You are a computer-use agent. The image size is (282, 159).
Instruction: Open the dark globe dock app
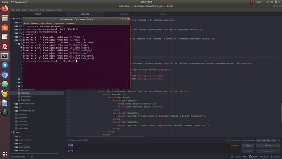(x=5, y=112)
